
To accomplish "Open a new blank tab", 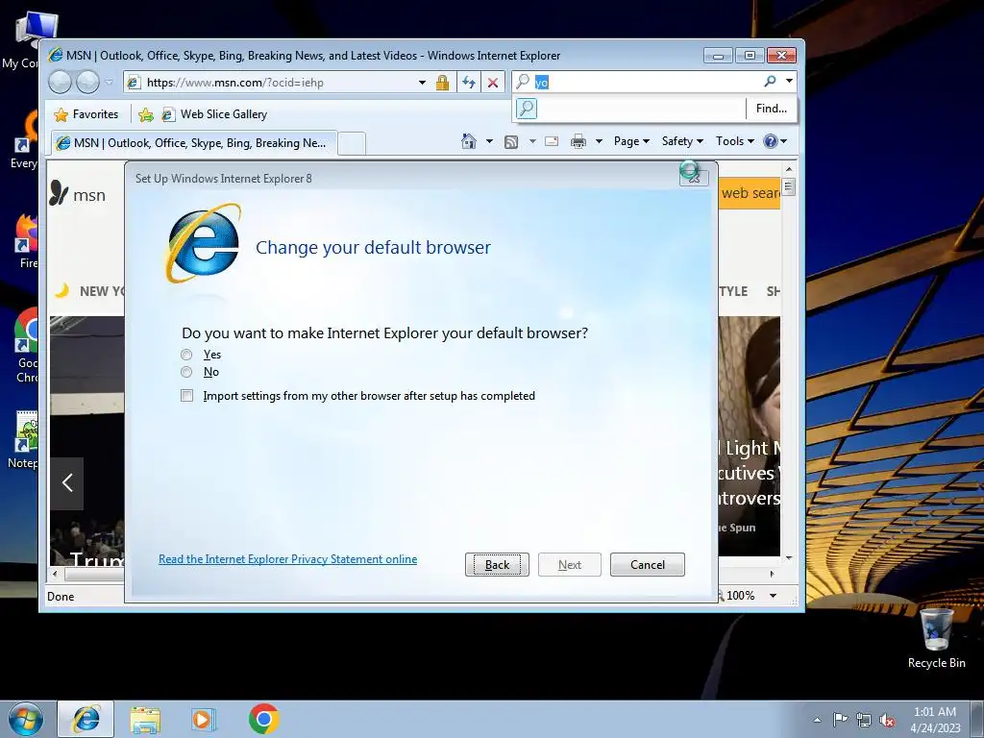I will [352, 144].
